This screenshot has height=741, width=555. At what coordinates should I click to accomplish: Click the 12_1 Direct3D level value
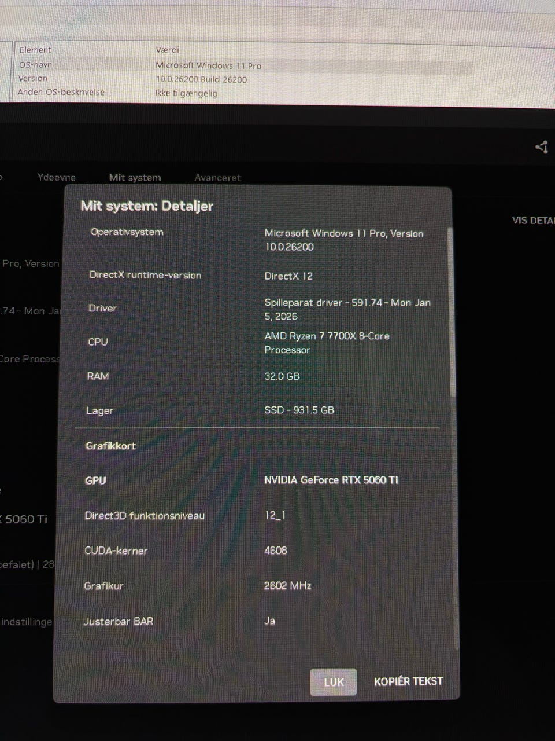tap(275, 515)
